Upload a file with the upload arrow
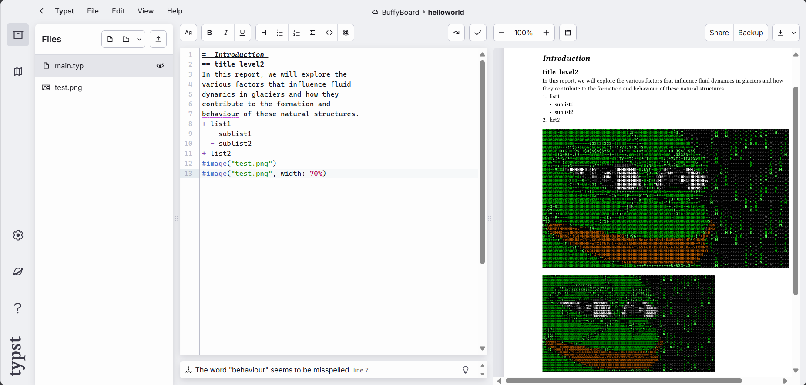Viewport: 806px width, 385px height. (158, 39)
